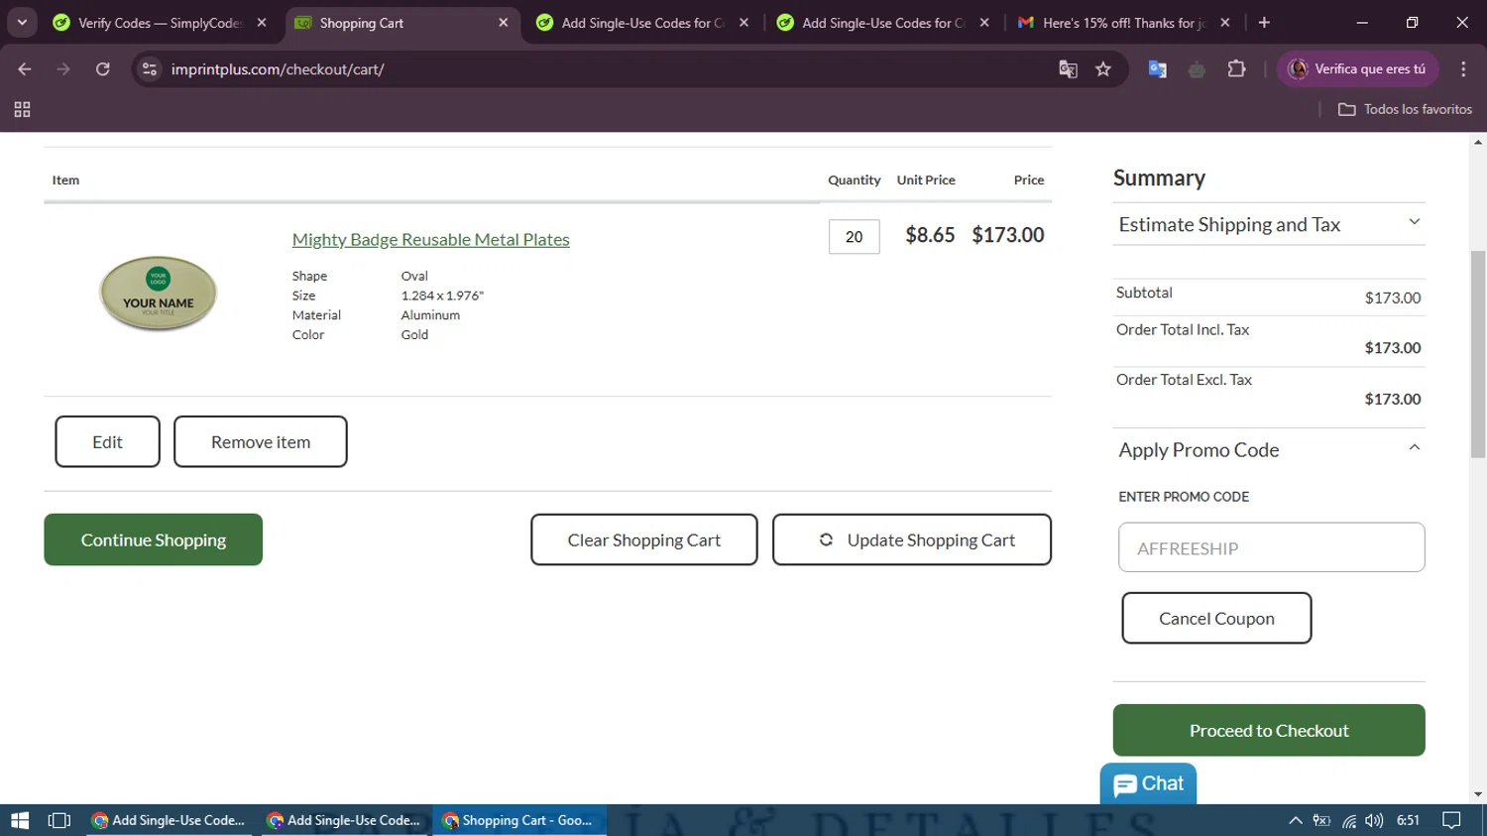Click the quantity field showing 20

[854, 237]
